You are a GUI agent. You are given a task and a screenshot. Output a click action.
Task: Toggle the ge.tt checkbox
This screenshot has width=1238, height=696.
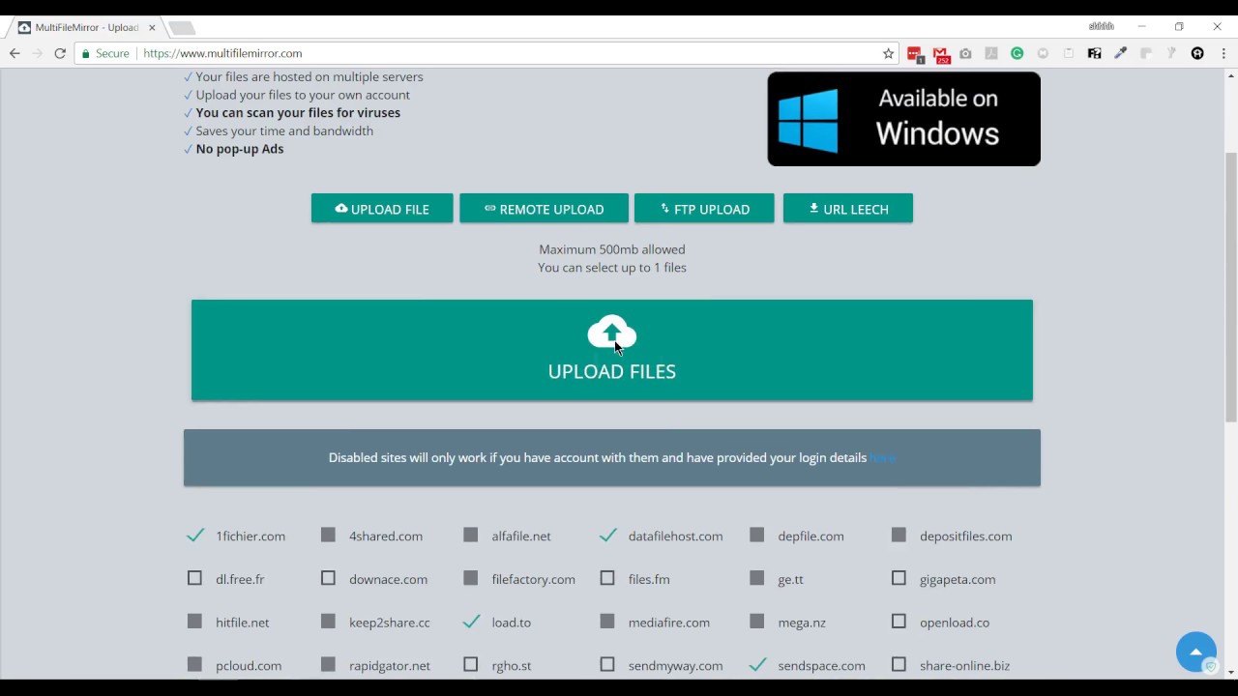pyautogui.click(x=757, y=578)
